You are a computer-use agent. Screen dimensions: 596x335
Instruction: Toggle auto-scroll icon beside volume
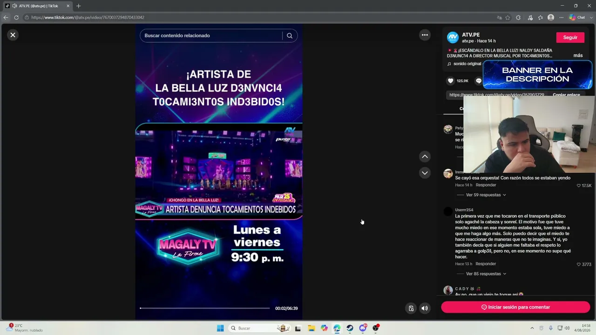[411, 308]
